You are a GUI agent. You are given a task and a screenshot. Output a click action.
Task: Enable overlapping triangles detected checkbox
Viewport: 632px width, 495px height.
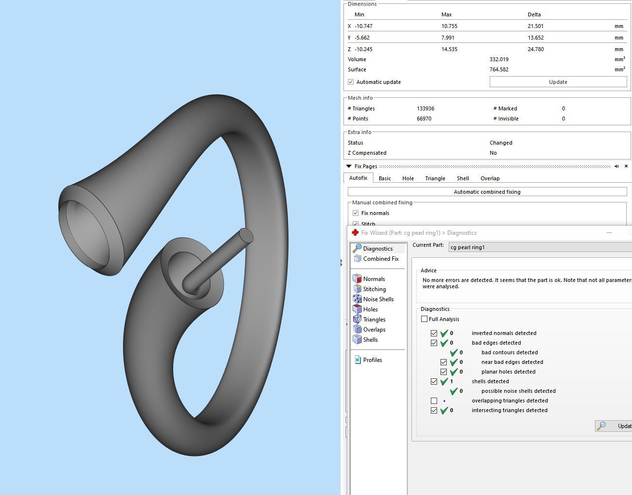point(434,401)
